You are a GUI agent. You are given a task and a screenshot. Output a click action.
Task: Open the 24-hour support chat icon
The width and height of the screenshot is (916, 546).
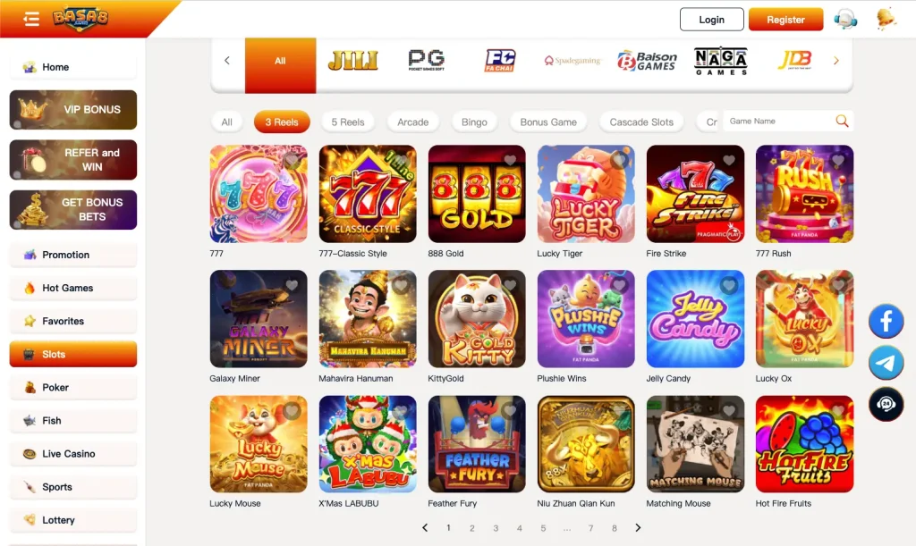(886, 404)
